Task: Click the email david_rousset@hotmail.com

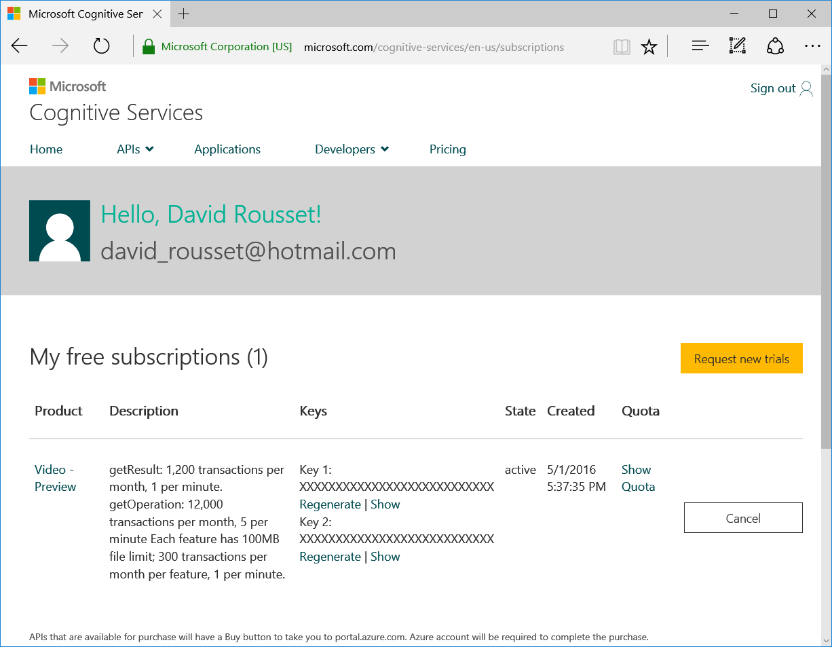Action: point(248,251)
